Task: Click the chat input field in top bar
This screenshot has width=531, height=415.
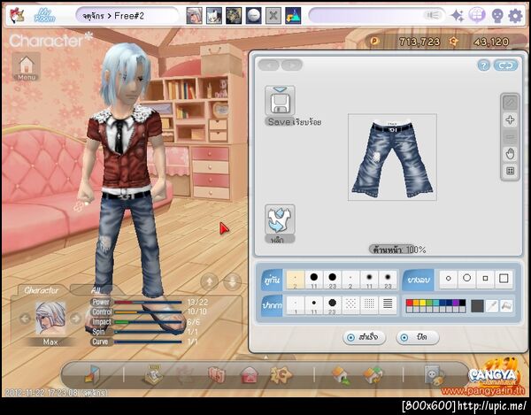Action: click(x=377, y=16)
